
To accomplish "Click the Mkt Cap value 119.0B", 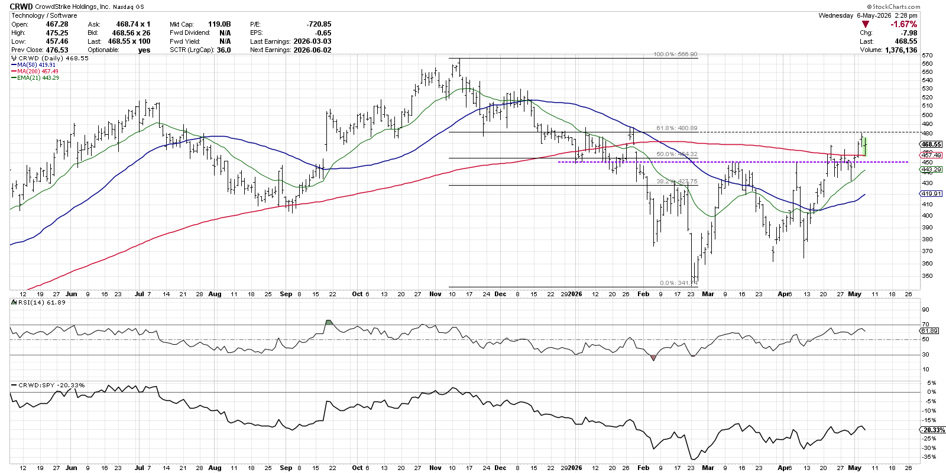I will 219,24.
